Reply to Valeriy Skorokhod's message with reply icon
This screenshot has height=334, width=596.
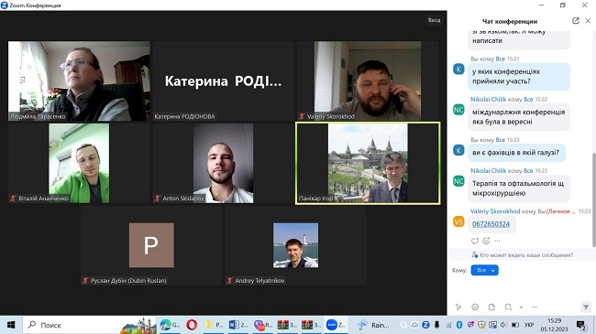tap(475, 241)
